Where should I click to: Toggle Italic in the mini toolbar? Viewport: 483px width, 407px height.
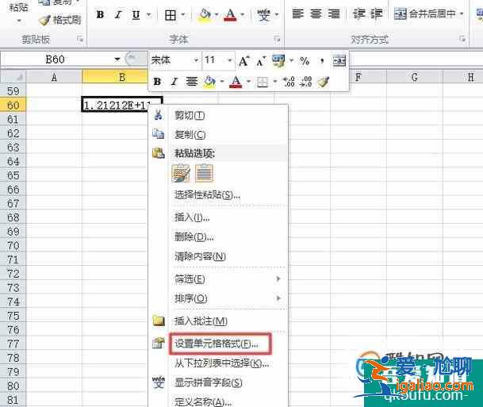point(174,82)
